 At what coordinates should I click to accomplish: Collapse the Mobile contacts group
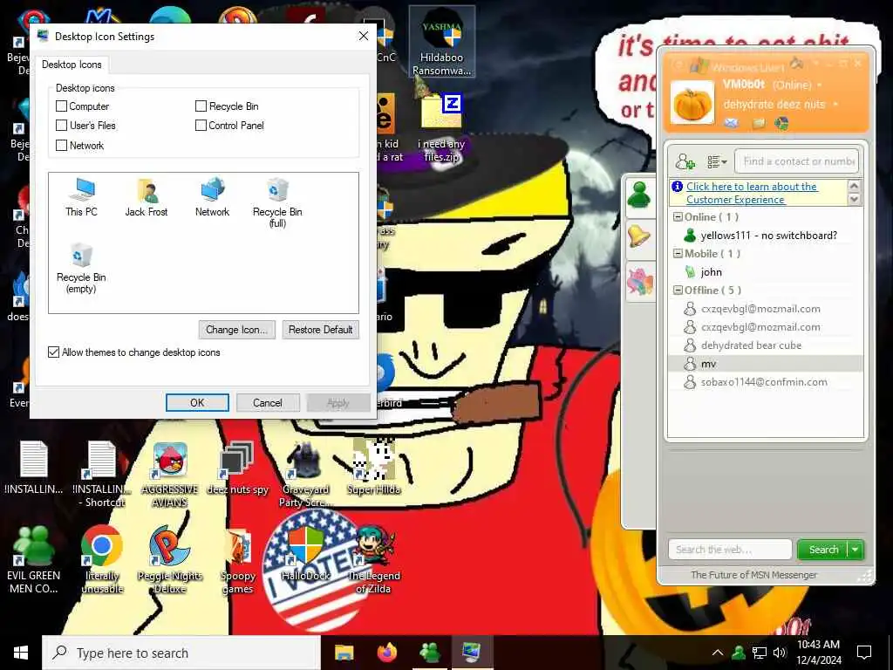678,254
